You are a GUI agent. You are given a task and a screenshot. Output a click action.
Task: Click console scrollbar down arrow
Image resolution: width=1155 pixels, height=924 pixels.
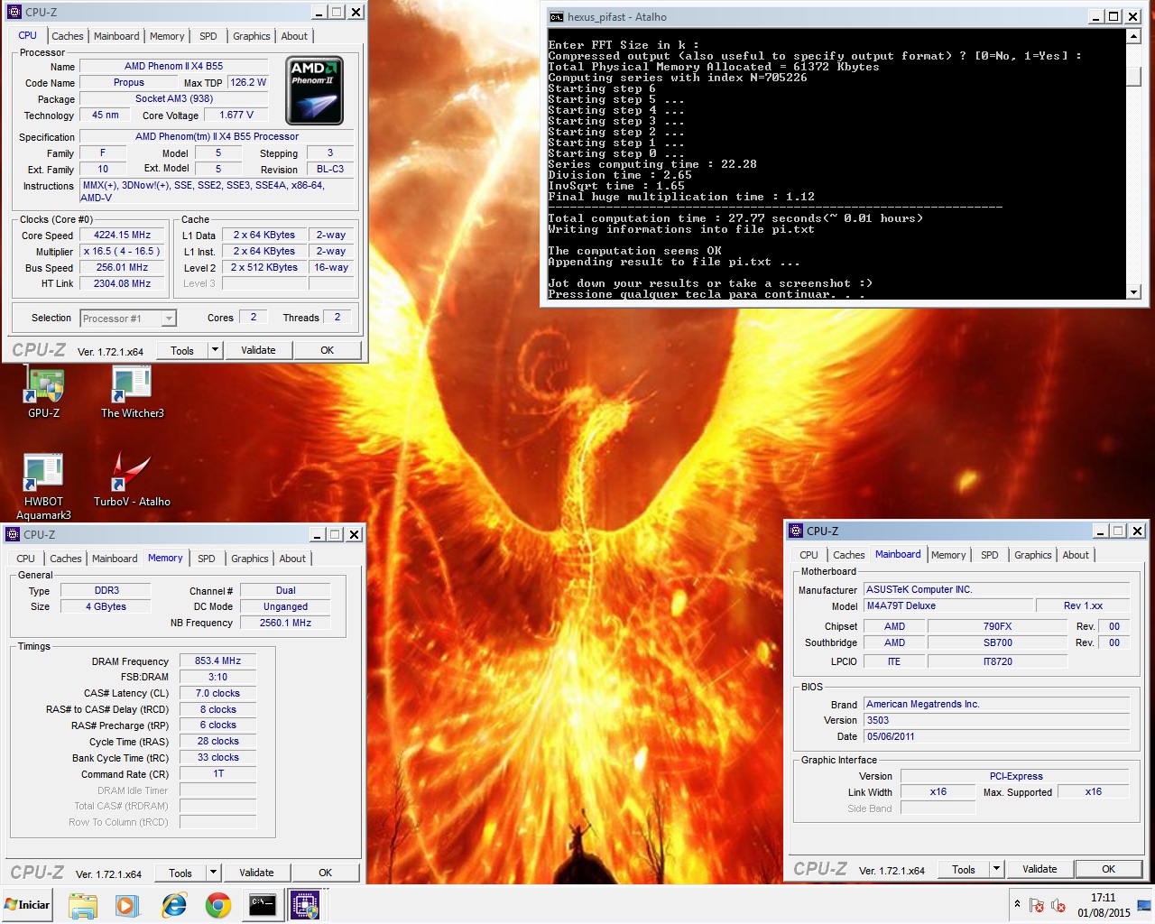coord(1133,292)
